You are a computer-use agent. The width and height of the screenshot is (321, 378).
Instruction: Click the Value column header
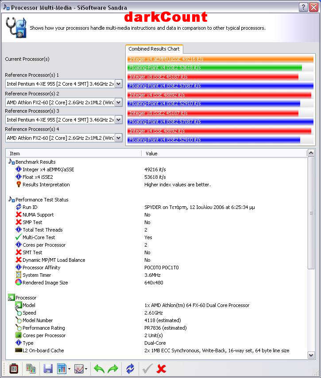tap(224, 154)
